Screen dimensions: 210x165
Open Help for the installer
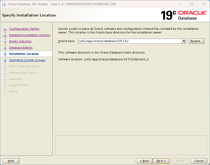(11, 161)
